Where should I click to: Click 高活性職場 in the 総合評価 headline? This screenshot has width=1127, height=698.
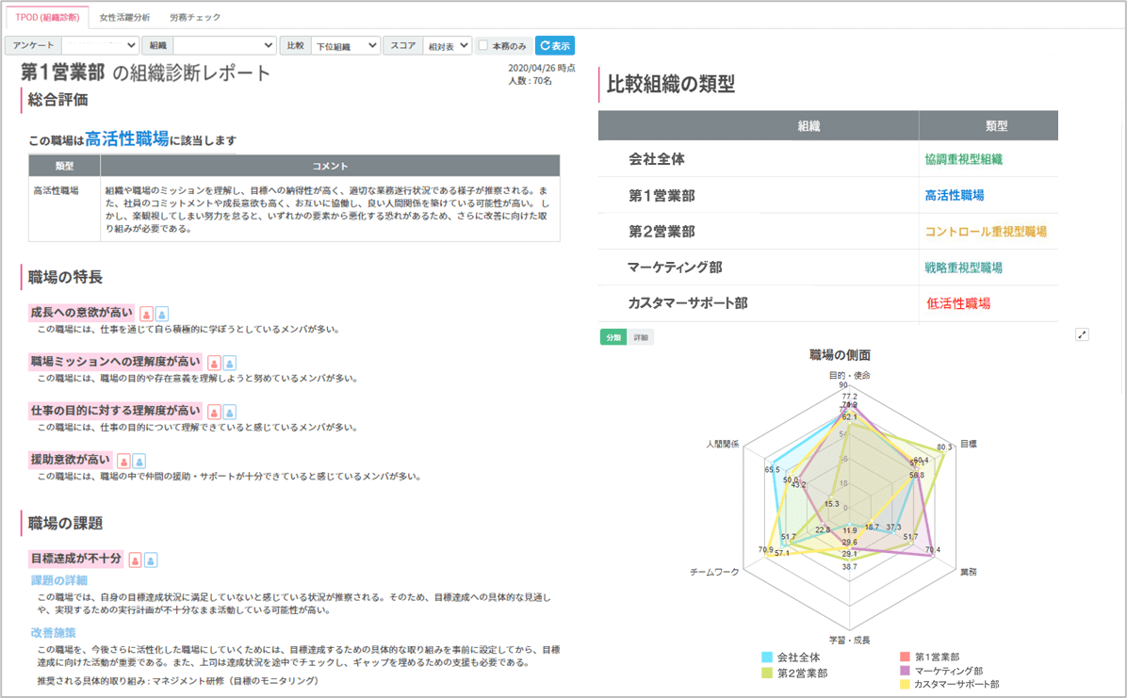click(127, 138)
